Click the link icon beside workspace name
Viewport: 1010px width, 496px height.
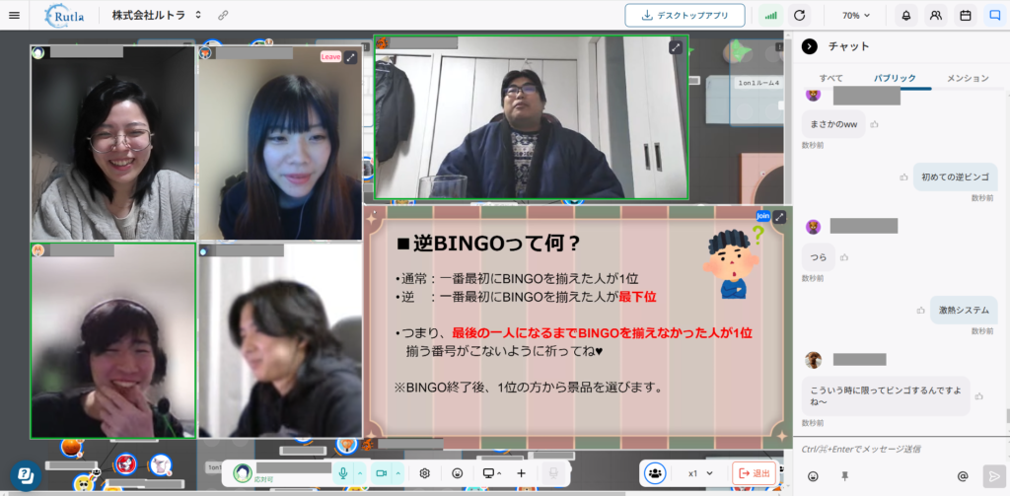click(223, 16)
